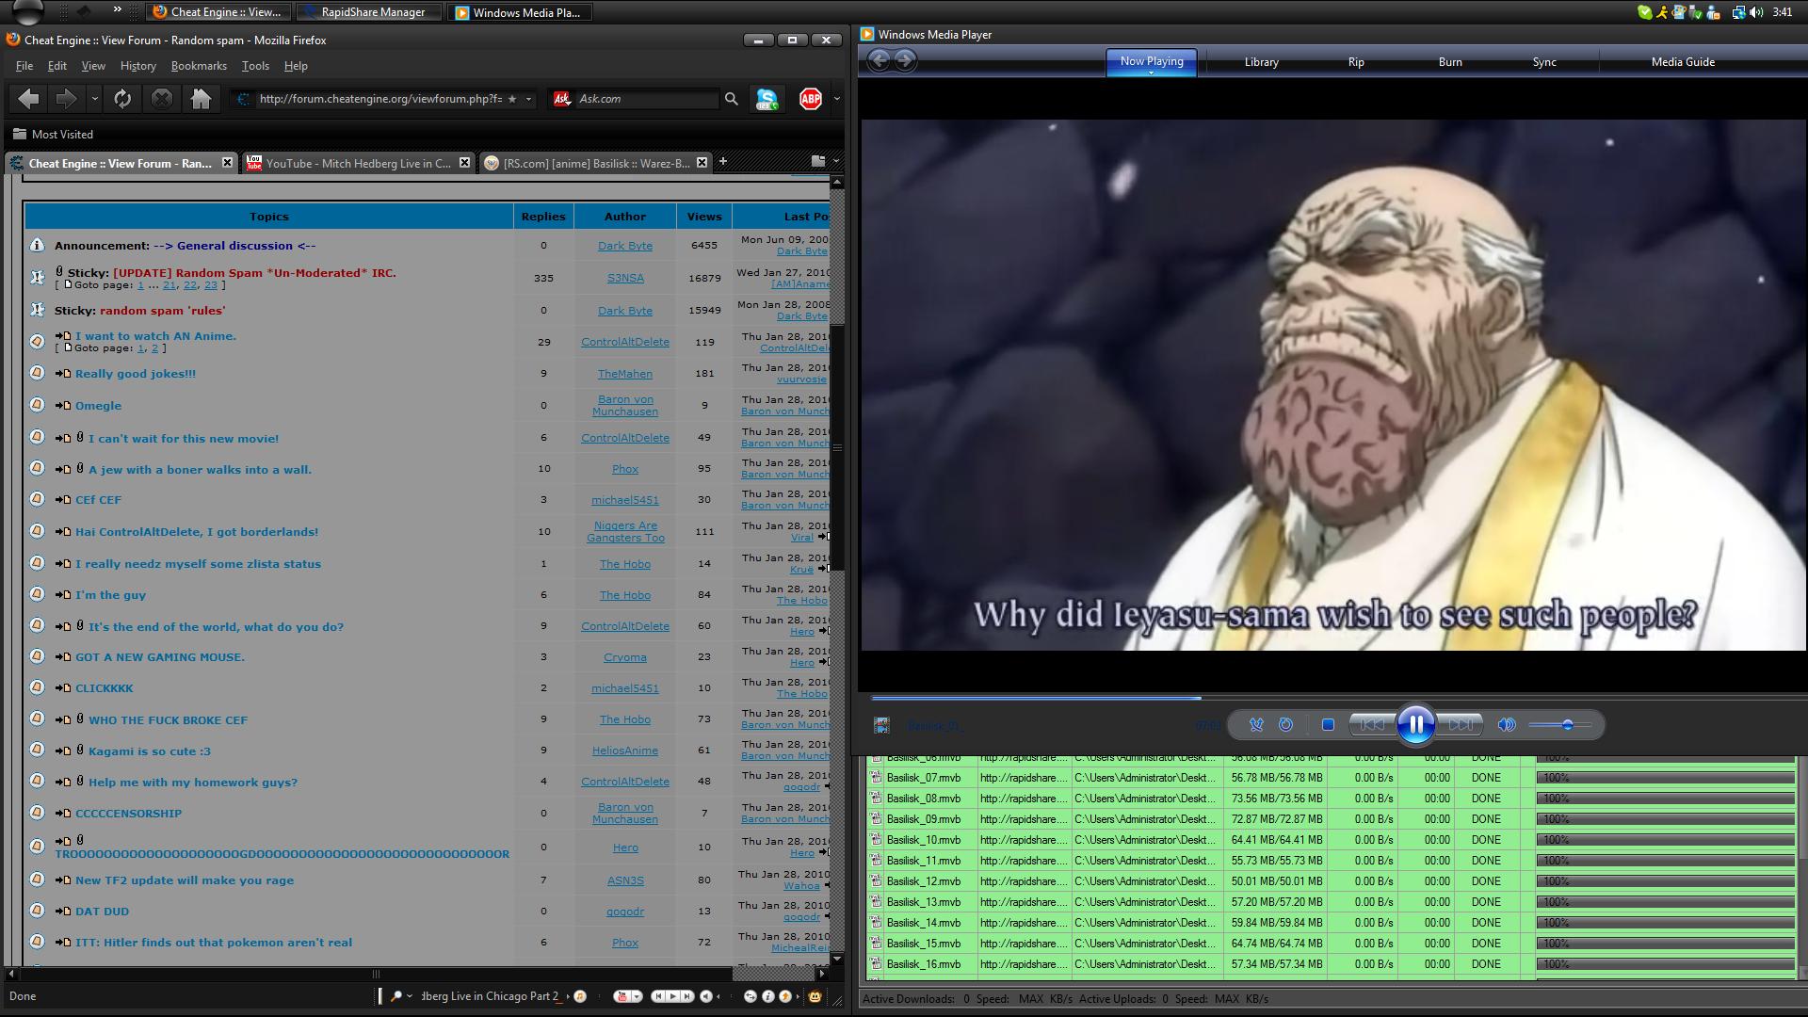Open the URL bar history dropdown
Viewport: 1808px width, 1017px height.
pos(528,99)
